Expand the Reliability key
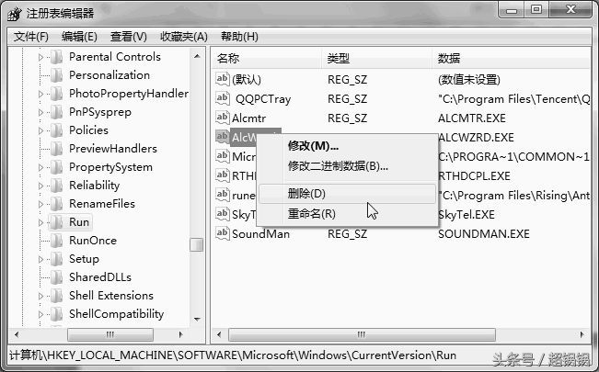The height and width of the screenshot is (372, 599). (x=40, y=186)
